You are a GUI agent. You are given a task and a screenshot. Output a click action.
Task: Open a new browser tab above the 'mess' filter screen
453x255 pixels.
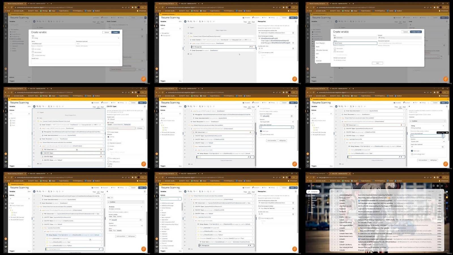point(202,3)
